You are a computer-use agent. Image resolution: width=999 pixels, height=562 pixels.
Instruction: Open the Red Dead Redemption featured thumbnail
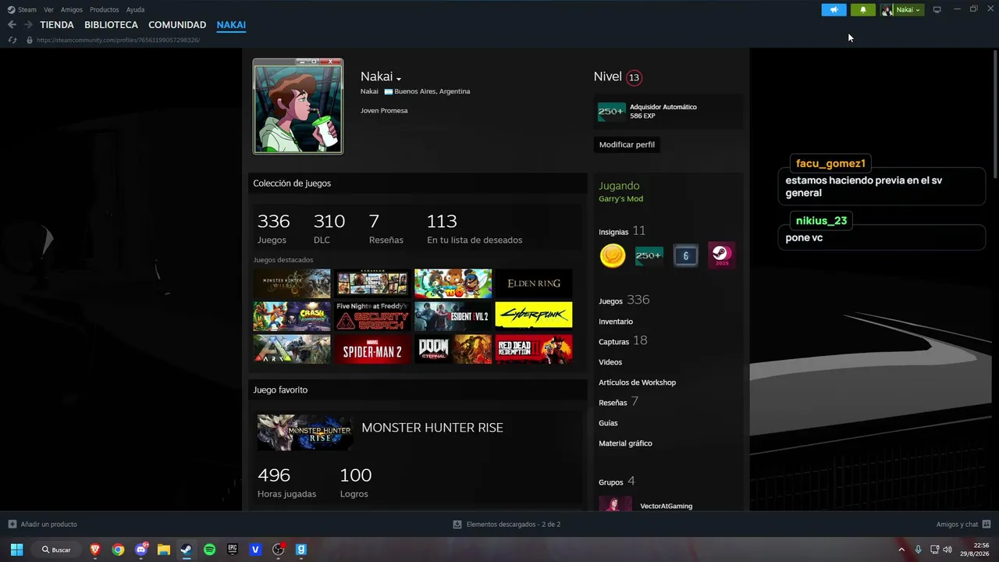pyautogui.click(x=534, y=350)
